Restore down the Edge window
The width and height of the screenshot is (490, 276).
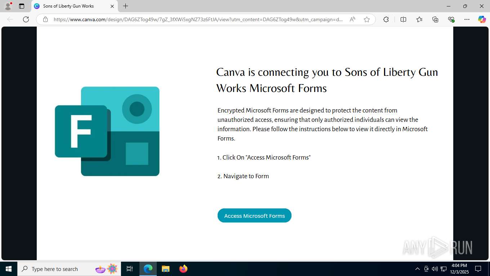click(x=465, y=6)
